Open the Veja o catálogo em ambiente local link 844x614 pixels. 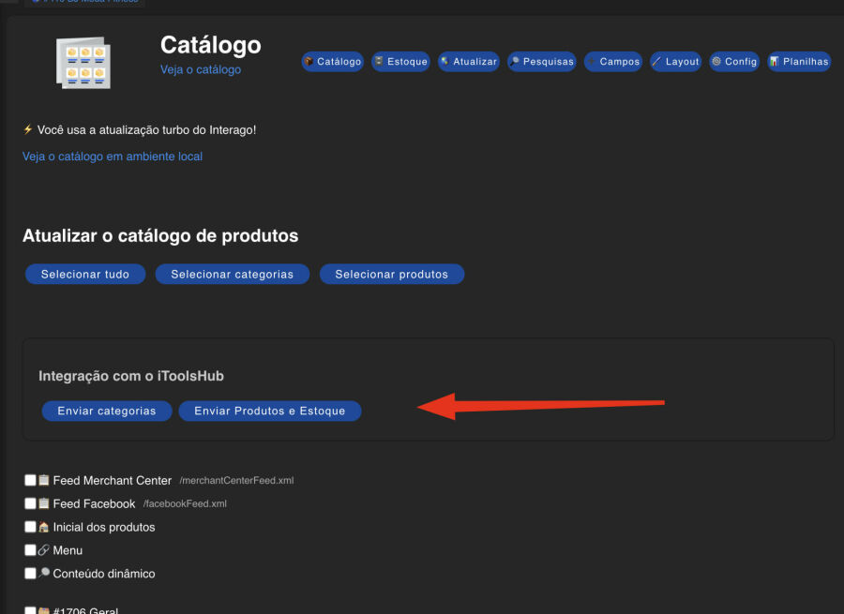point(112,156)
